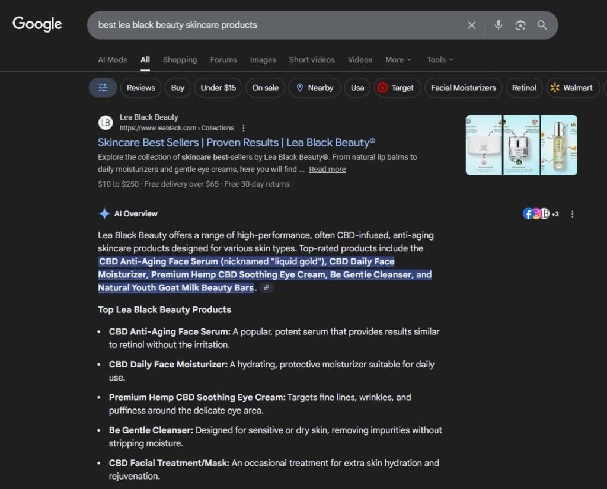Viewport: 607px width, 489px height.
Task: Click the Lea Black Beauty site favicon
Action: [106, 123]
